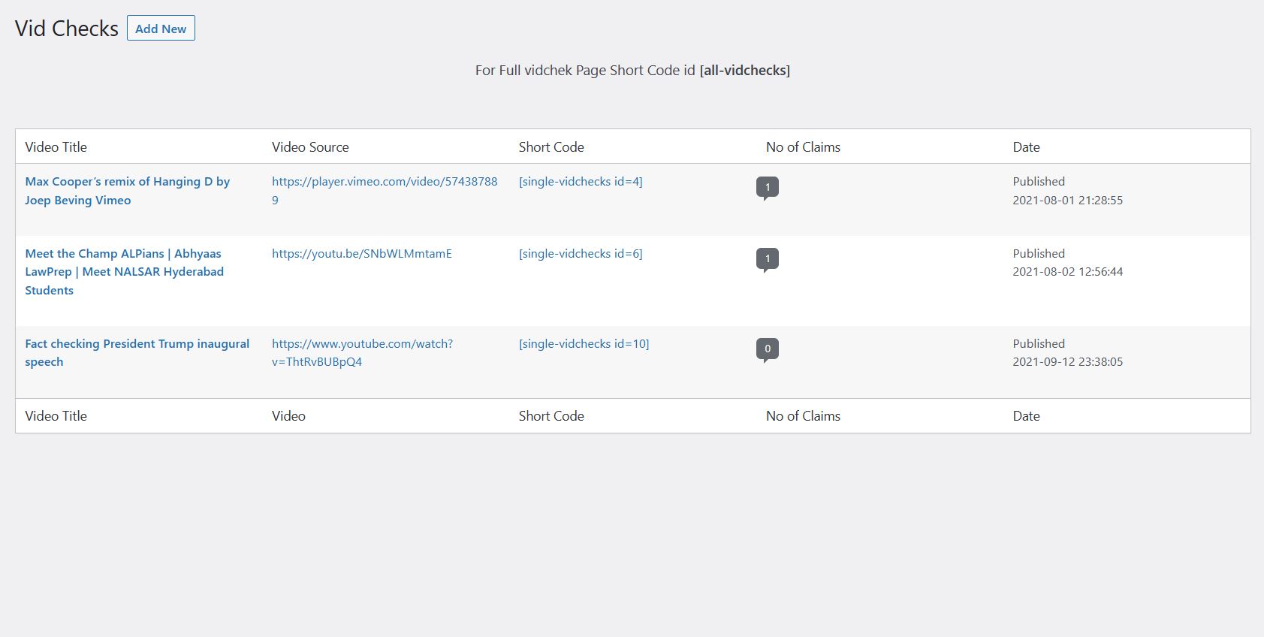Click short code single-vidchecks id=10
The width and height of the screenshot is (1264, 637).
coord(584,344)
